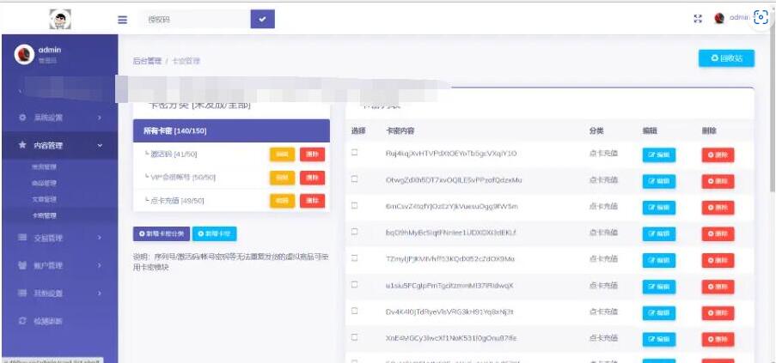Click the fullscreen icon in the top bar
This screenshot has width=776, height=363.
[x=698, y=19]
